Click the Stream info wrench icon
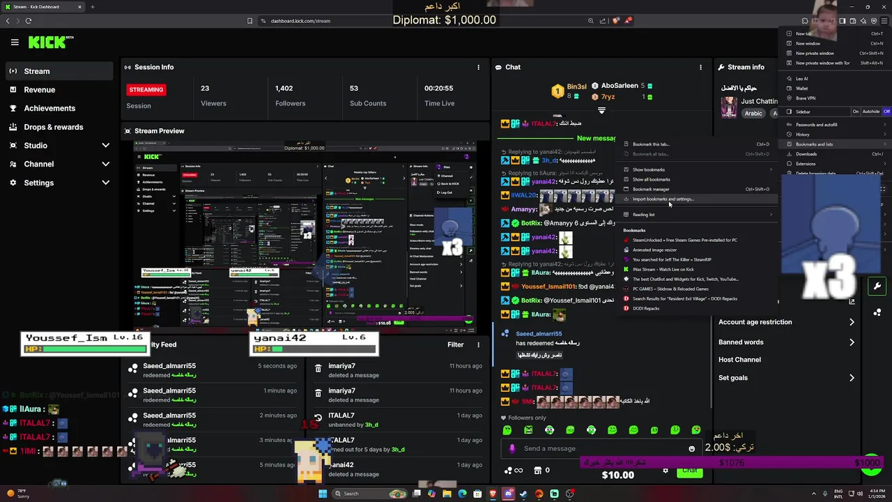892x502 pixels. 721,68
